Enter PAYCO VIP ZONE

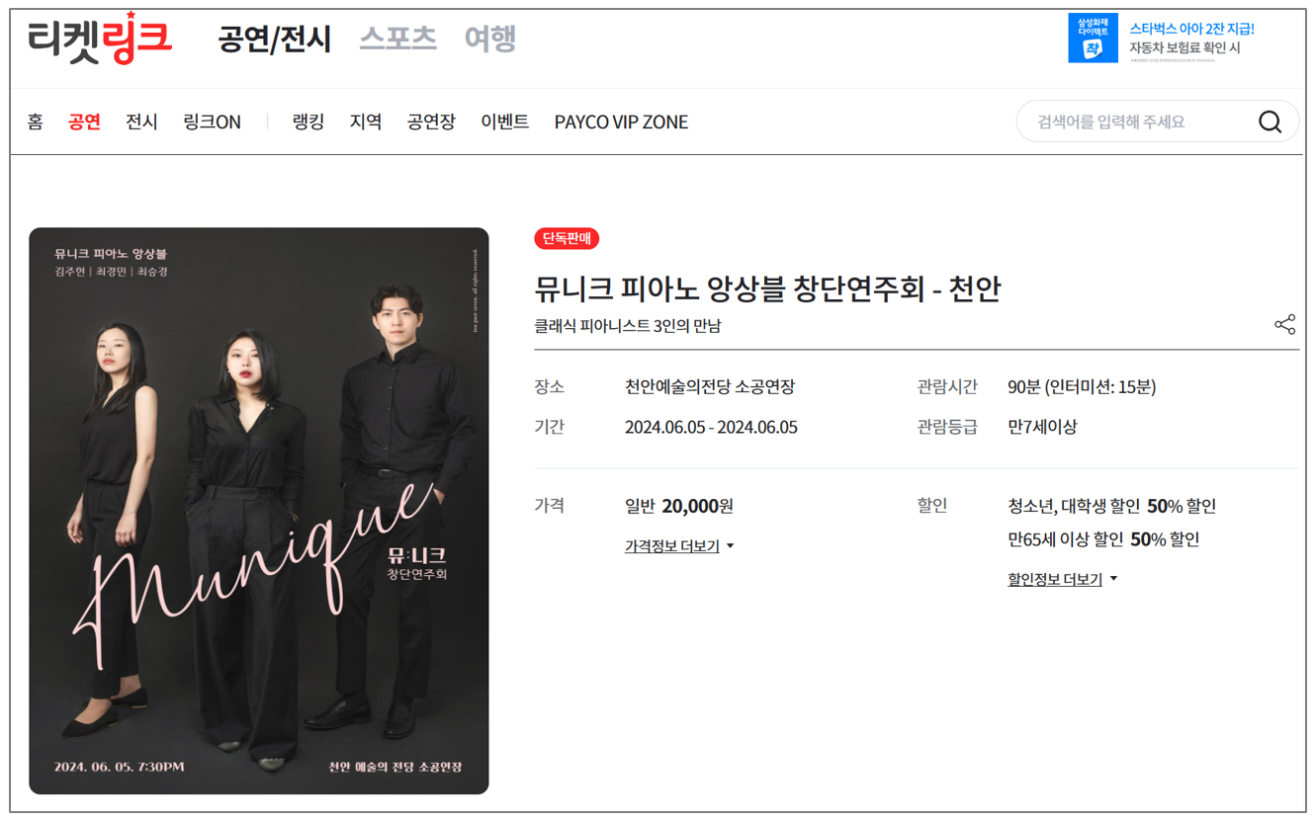tap(620, 121)
